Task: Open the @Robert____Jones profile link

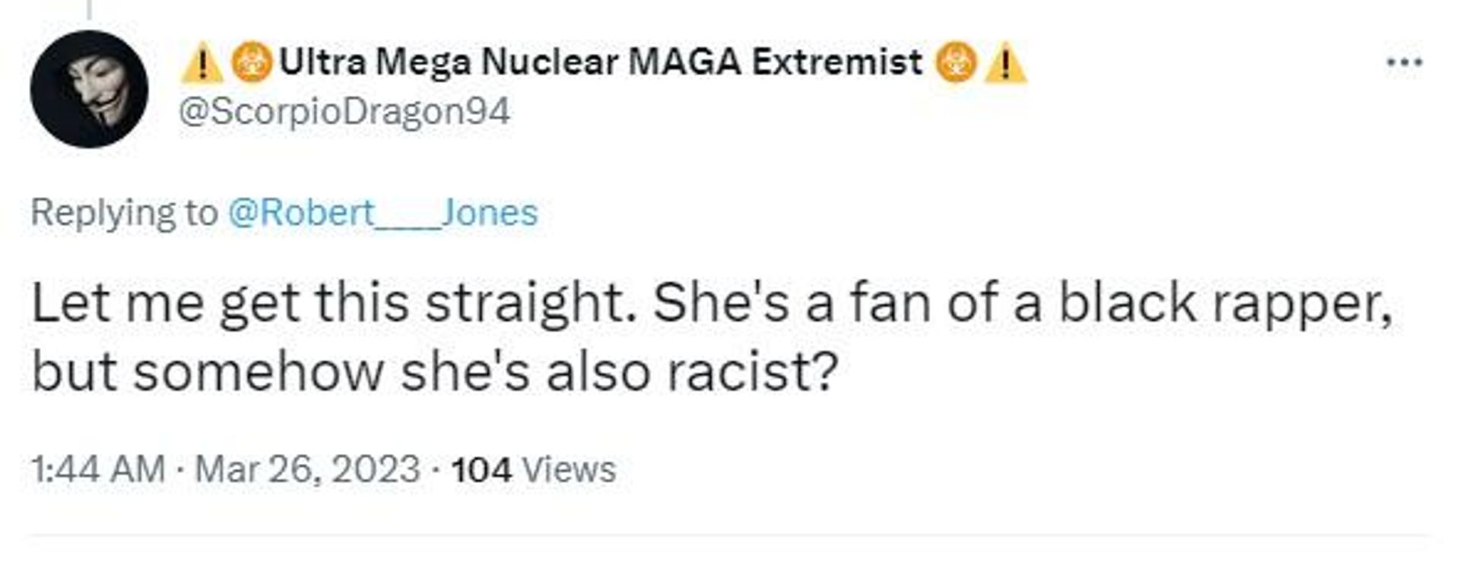Action: 382,212
